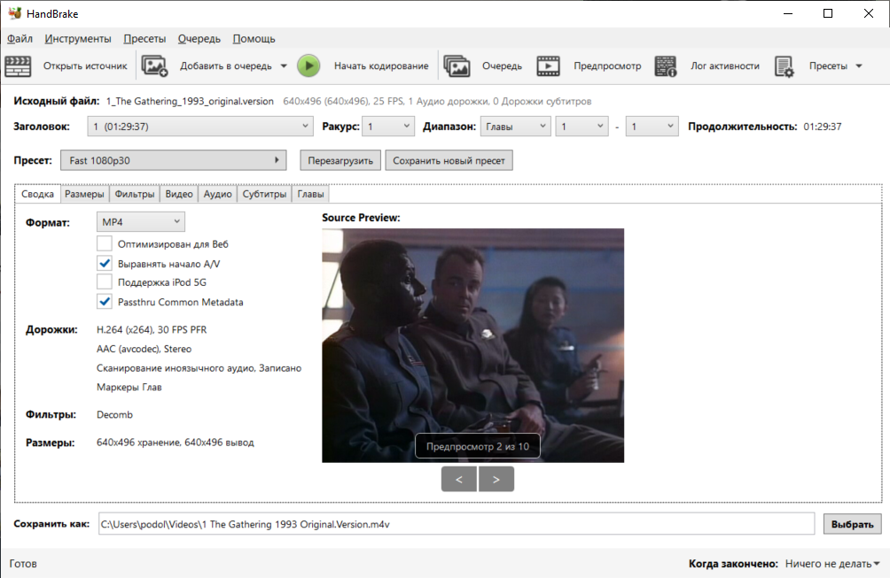This screenshot has height=578, width=890.
Task: Switch to the Аудио tab
Action: click(x=217, y=194)
